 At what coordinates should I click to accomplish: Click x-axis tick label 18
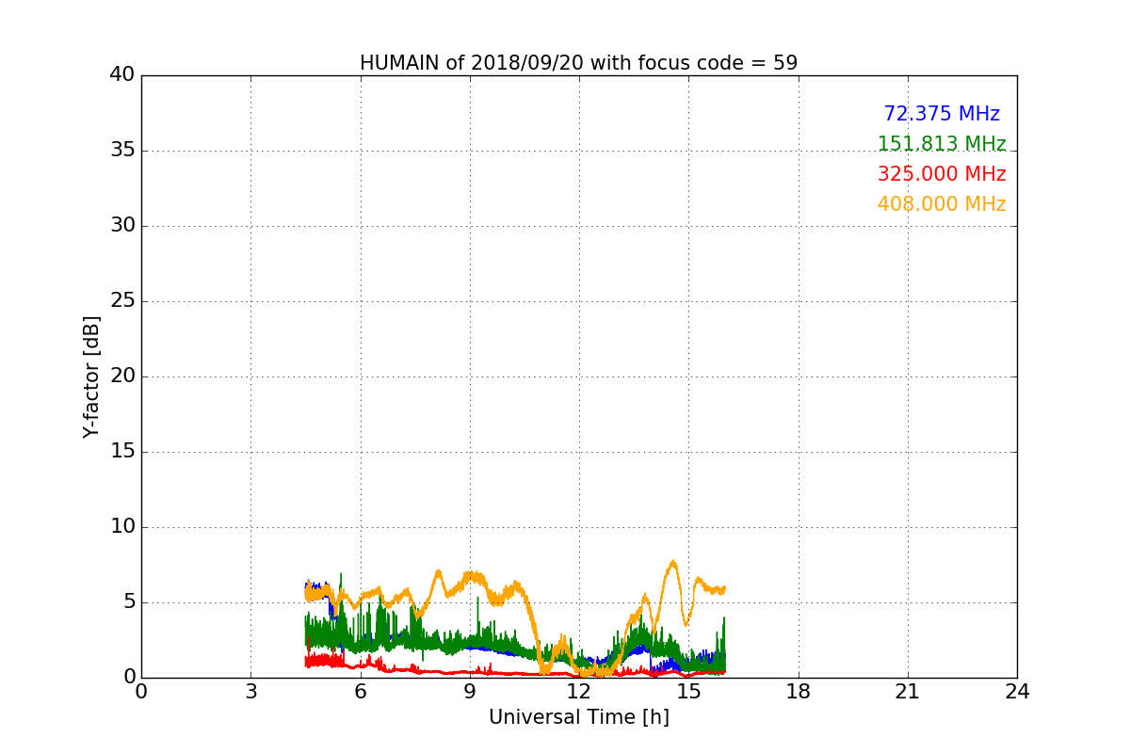(x=799, y=692)
